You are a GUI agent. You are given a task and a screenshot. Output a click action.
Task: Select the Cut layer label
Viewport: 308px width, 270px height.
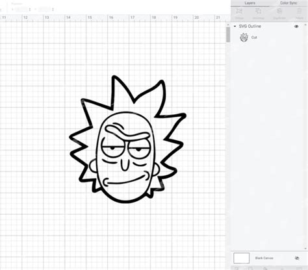[x=254, y=38]
